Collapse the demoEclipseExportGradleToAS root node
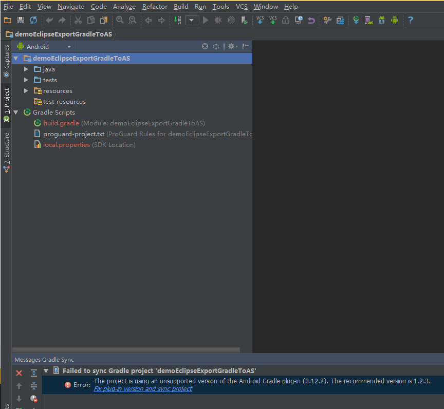 point(16,59)
